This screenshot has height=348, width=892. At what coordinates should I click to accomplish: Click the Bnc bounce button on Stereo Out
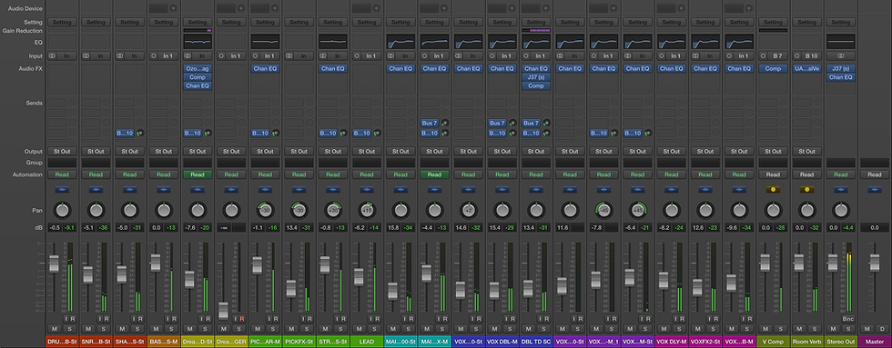pyautogui.click(x=848, y=319)
